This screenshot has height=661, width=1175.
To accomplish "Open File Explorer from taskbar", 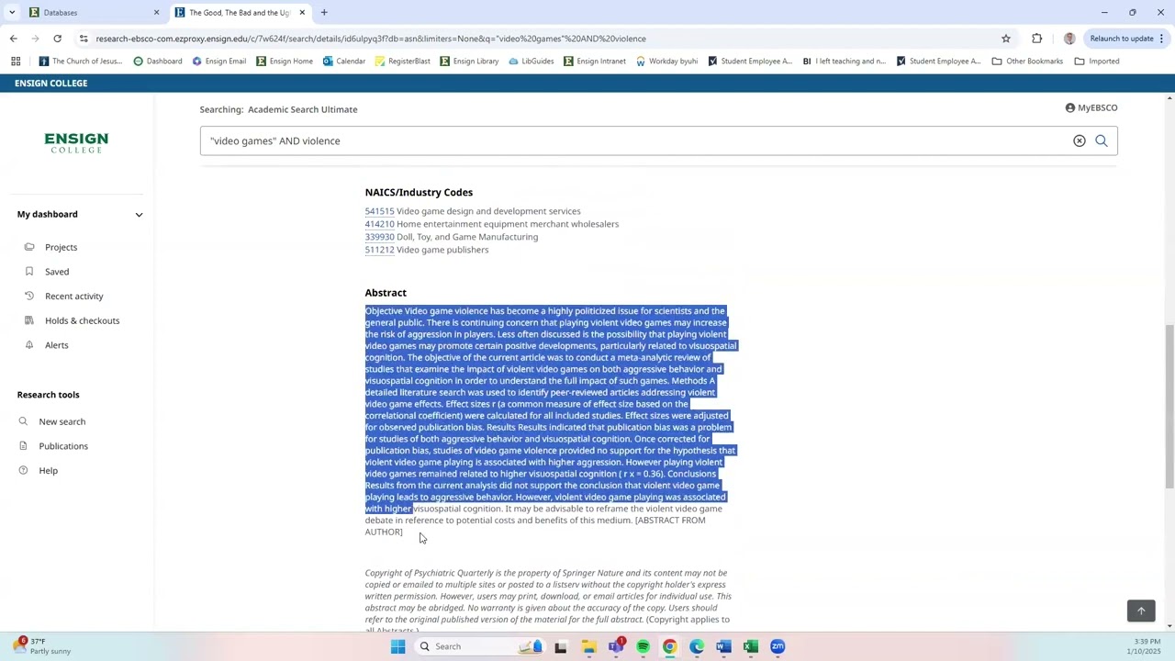I will [588, 646].
